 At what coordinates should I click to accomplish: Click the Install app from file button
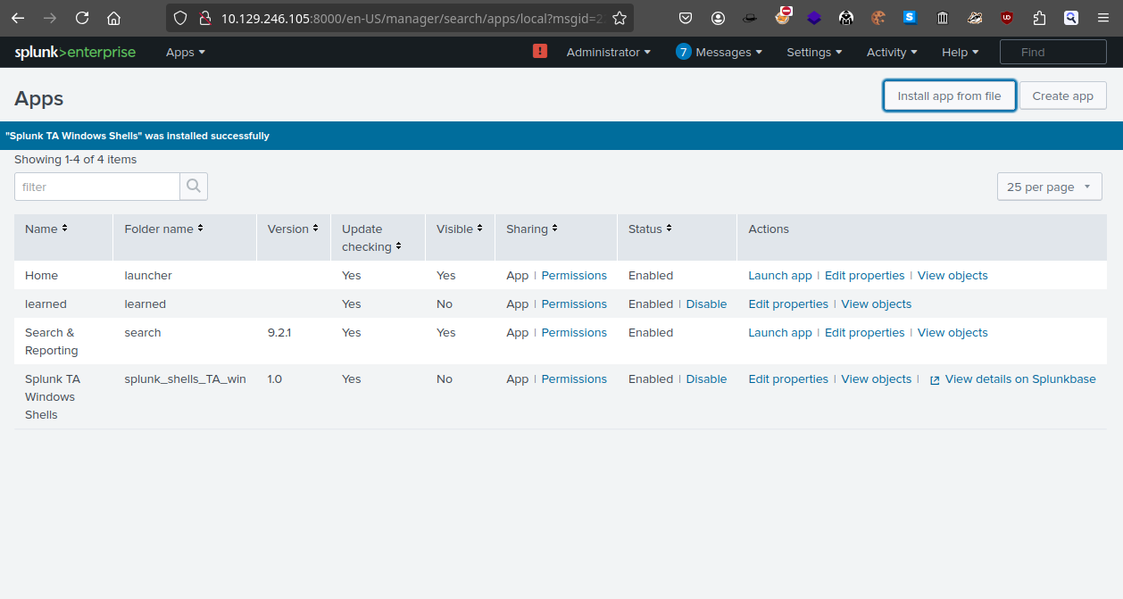click(x=949, y=96)
